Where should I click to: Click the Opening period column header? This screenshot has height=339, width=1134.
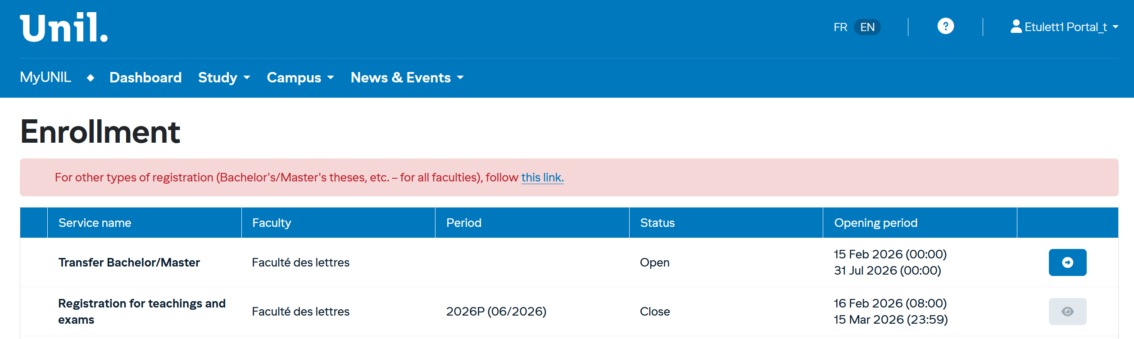coord(875,223)
